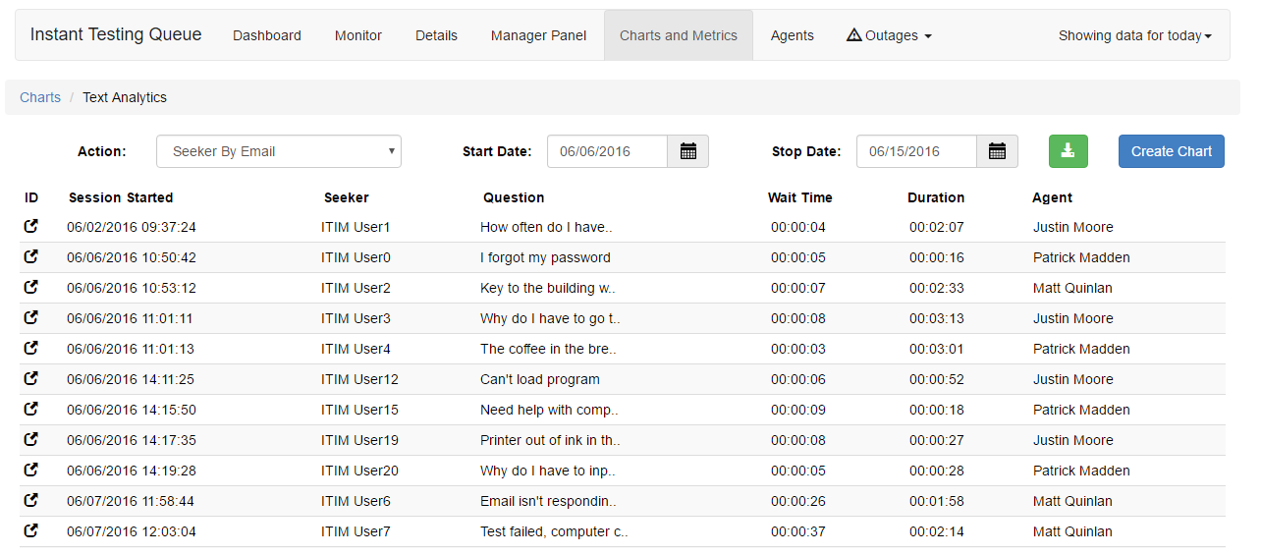This screenshot has height=555, width=1261.
Task: Open session link for ITIM User1 row
Action: pos(30,226)
